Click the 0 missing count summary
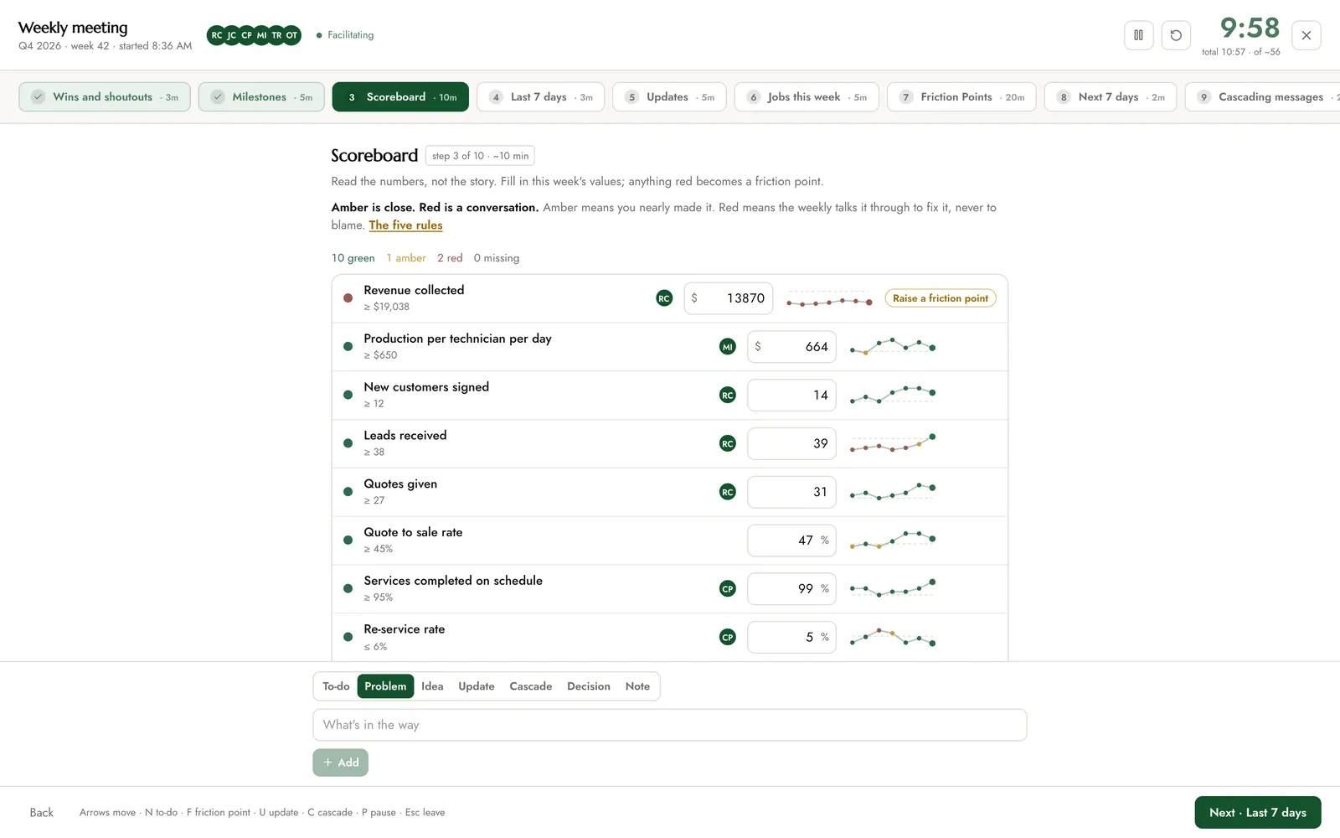 (x=496, y=258)
